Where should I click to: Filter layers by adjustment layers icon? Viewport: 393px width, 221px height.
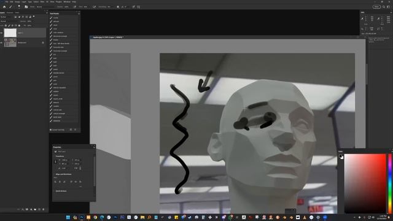19,17
